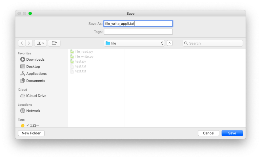This screenshot has width=261, height=159.
Task: Click the New Folder button
Action: [x=31, y=133]
